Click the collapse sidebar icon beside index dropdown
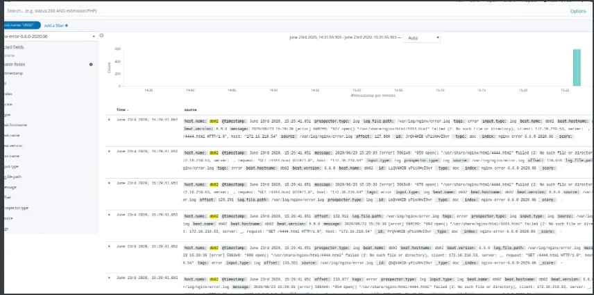 tap(101, 35)
